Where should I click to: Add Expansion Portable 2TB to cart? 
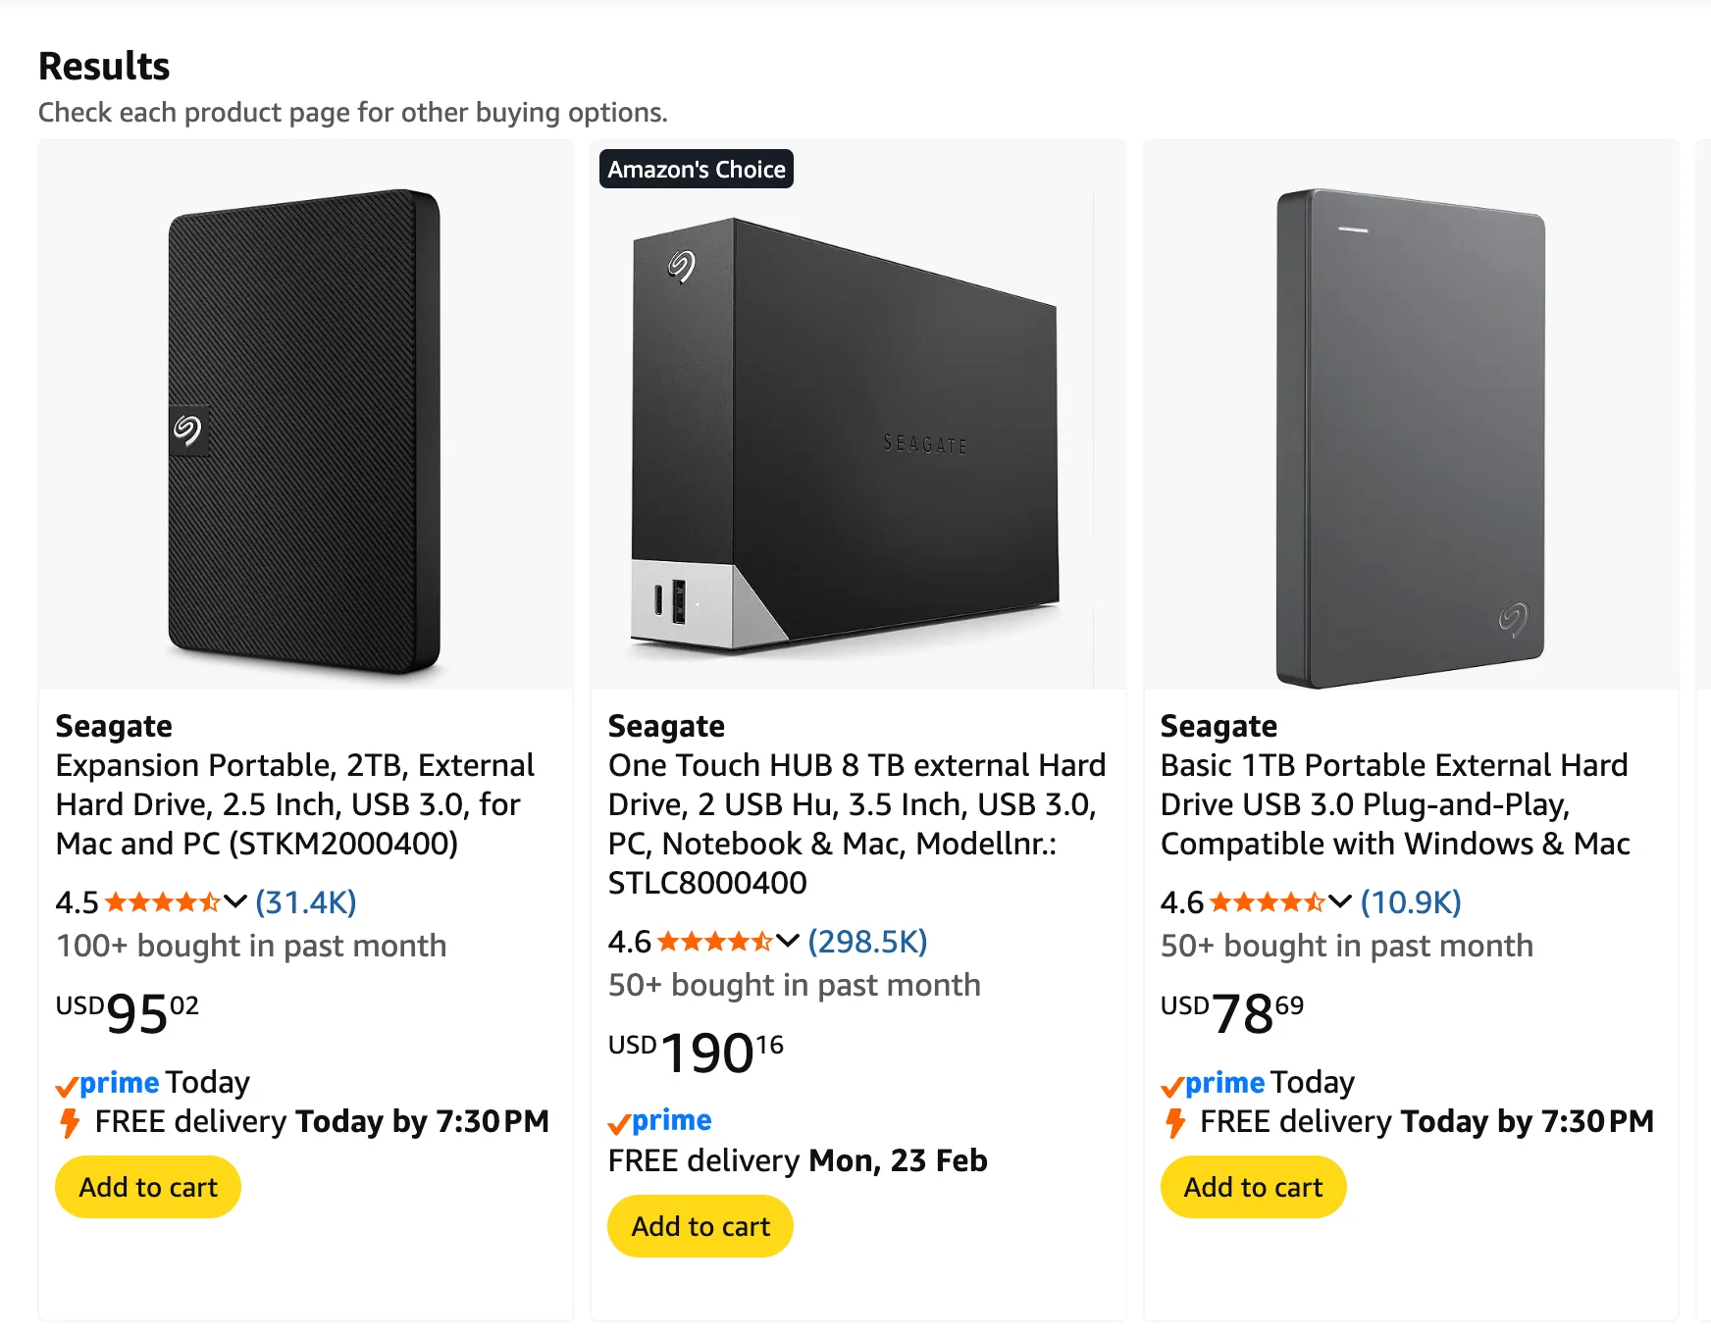[x=148, y=1187]
